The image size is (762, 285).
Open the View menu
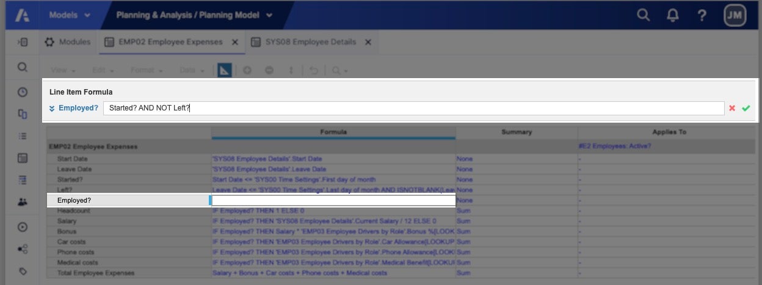[x=62, y=70]
